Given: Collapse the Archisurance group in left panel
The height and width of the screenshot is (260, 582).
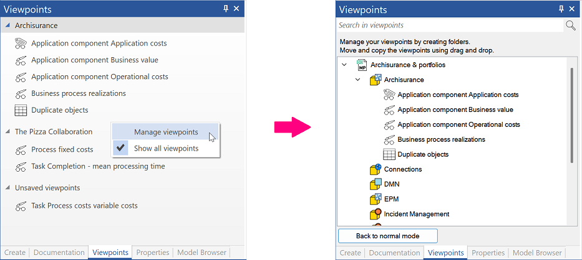Looking at the screenshot, I should pyautogui.click(x=7, y=26).
